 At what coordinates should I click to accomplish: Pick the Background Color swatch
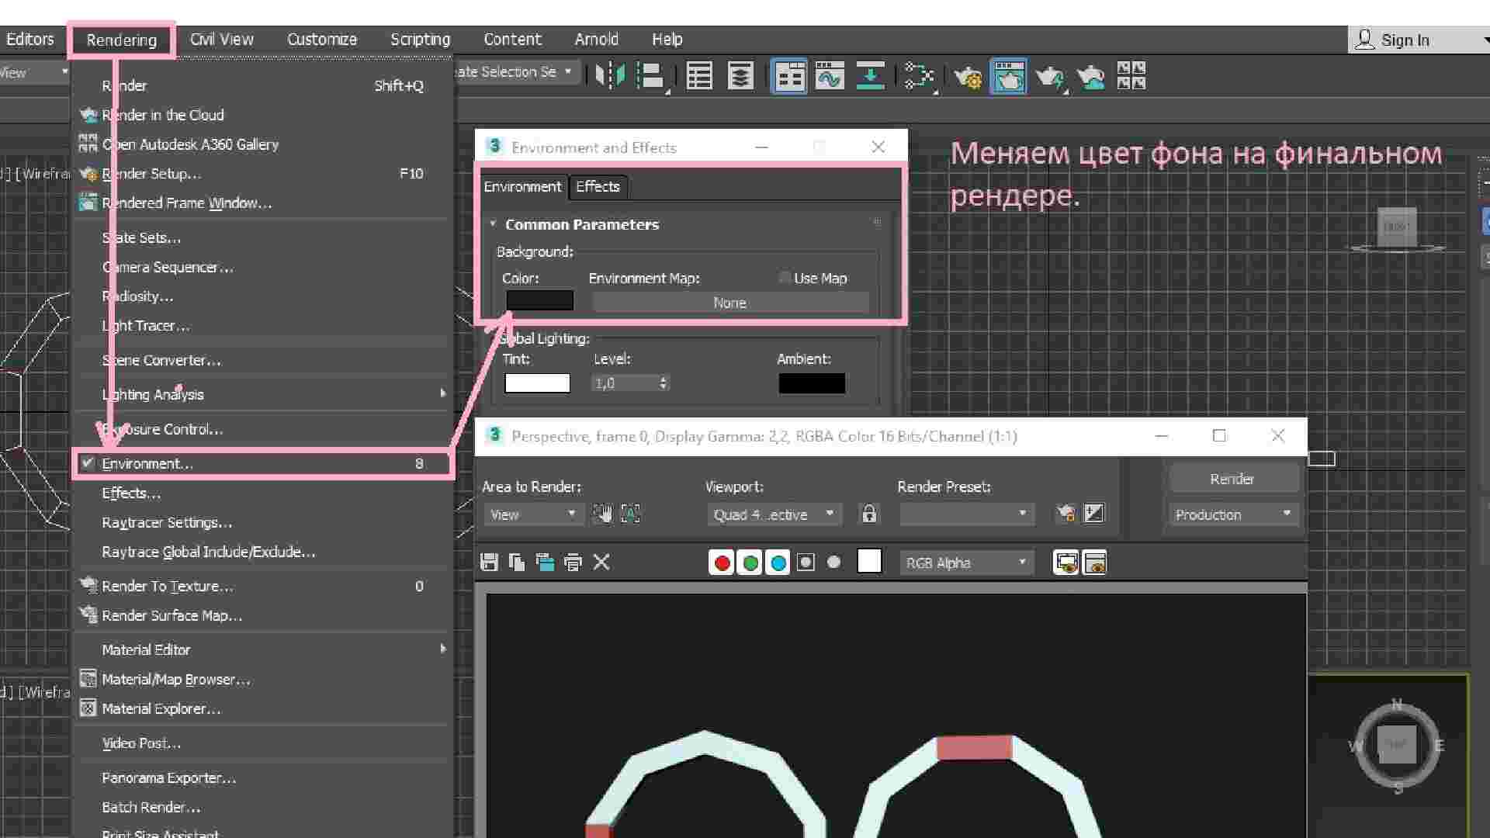click(x=539, y=300)
